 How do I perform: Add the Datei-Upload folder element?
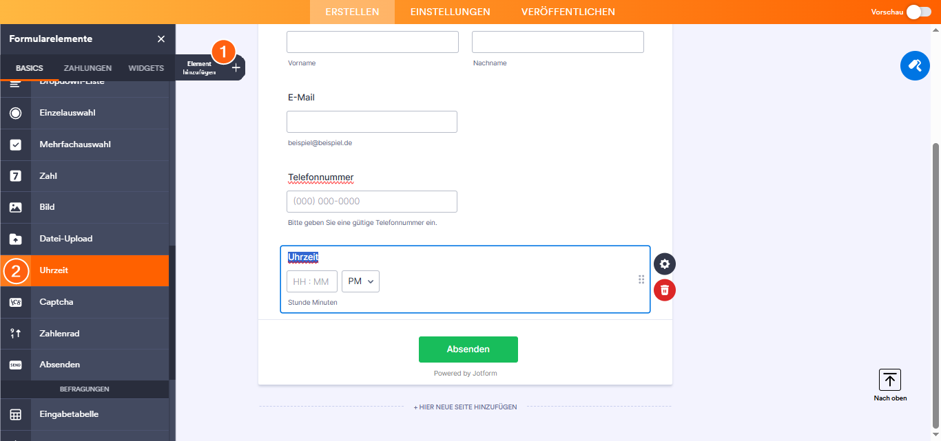pos(15,239)
